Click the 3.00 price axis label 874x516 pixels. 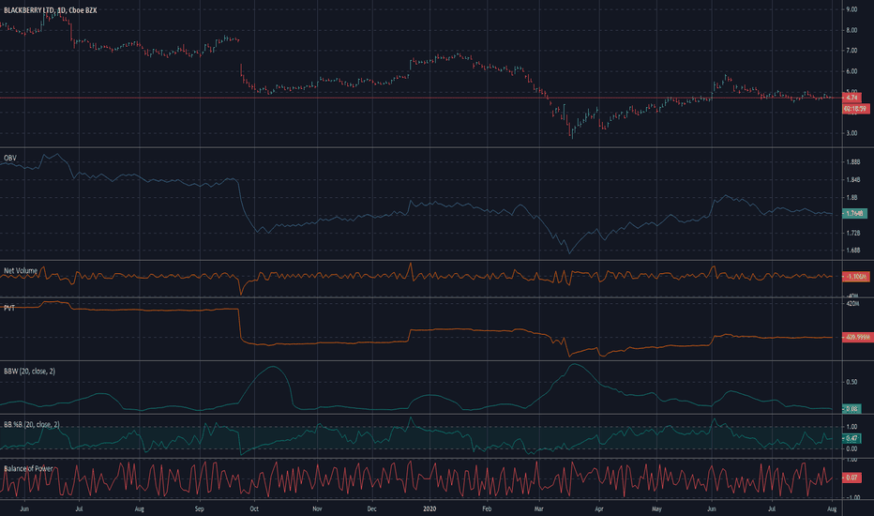(x=851, y=133)
